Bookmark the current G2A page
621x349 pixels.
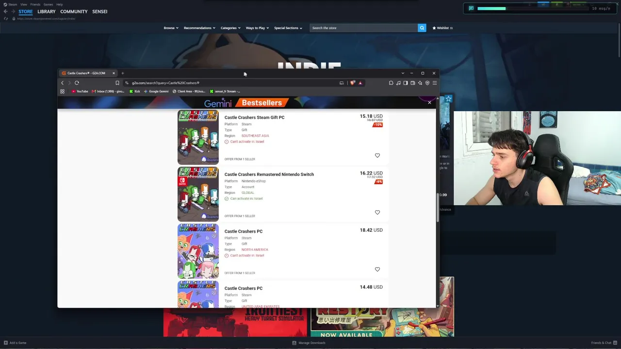pos(117,83)
